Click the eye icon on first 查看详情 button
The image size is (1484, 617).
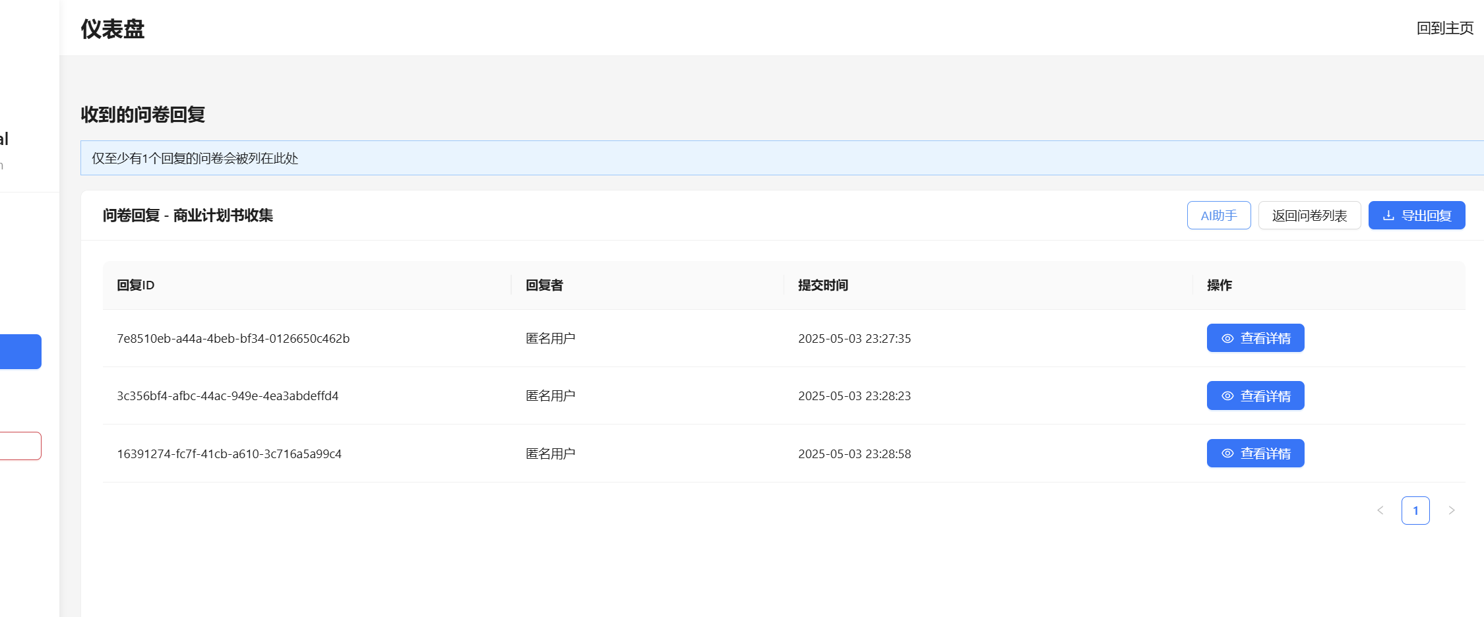click(x=1227, y=338)
